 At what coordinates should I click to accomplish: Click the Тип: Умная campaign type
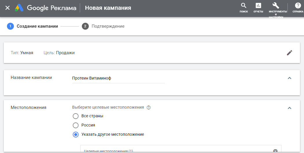tap(22, 53)
